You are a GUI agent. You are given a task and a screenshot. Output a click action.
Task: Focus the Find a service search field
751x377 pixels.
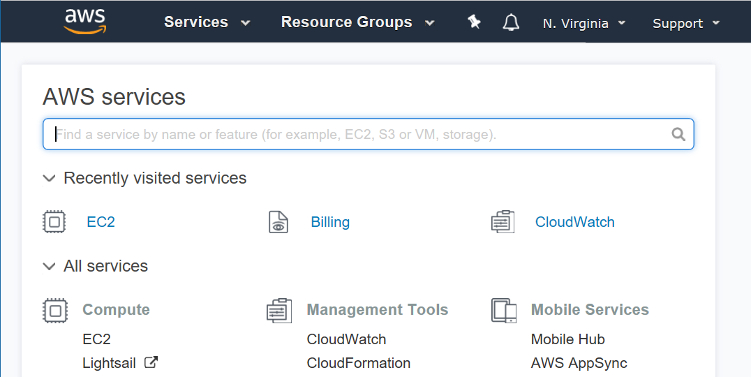coord(369,134)
